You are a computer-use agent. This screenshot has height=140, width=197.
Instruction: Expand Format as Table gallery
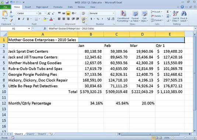[x=135, y=16]
